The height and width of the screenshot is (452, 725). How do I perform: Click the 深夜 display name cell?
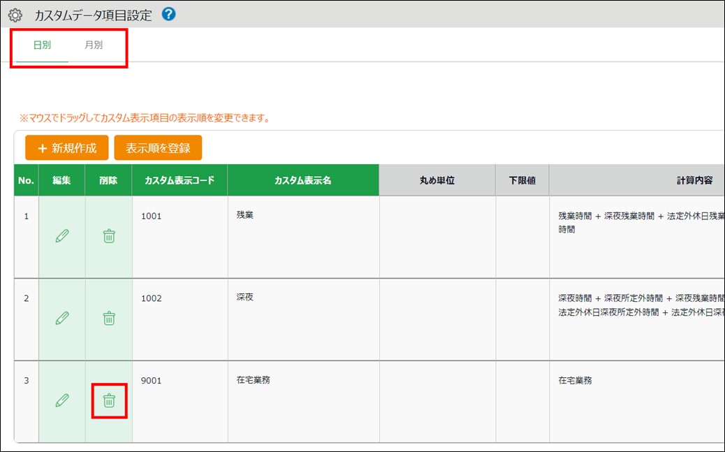click(245, 298)
